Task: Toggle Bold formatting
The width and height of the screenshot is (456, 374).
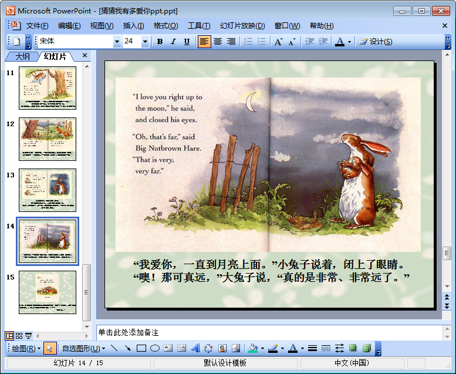Action: coord(160,42)
